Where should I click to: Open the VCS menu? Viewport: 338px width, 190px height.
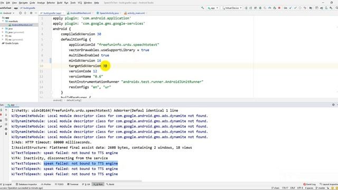80,3
